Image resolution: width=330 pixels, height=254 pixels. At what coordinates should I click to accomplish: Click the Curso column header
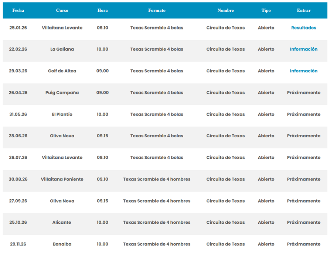click(x=62, y=10)
